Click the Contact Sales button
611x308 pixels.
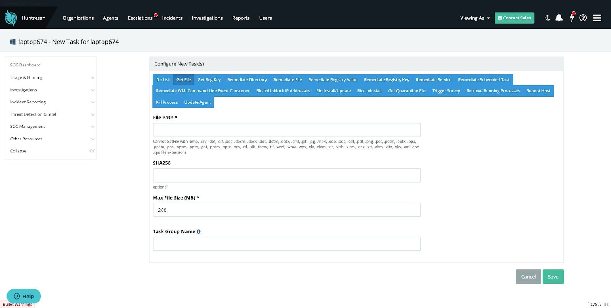(x=514, y=18)
